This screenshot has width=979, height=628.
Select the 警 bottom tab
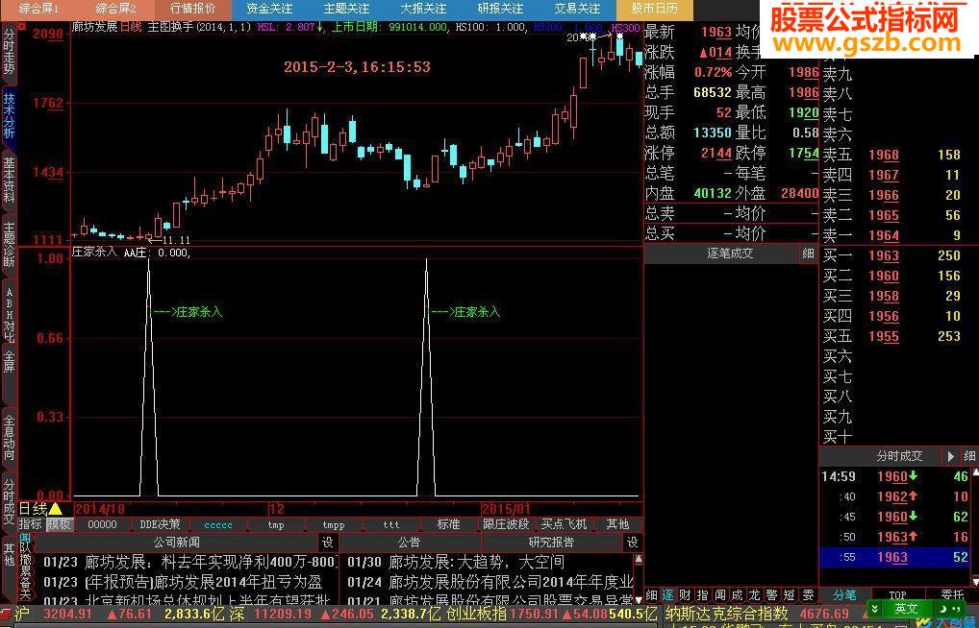[x=772, y=595]
